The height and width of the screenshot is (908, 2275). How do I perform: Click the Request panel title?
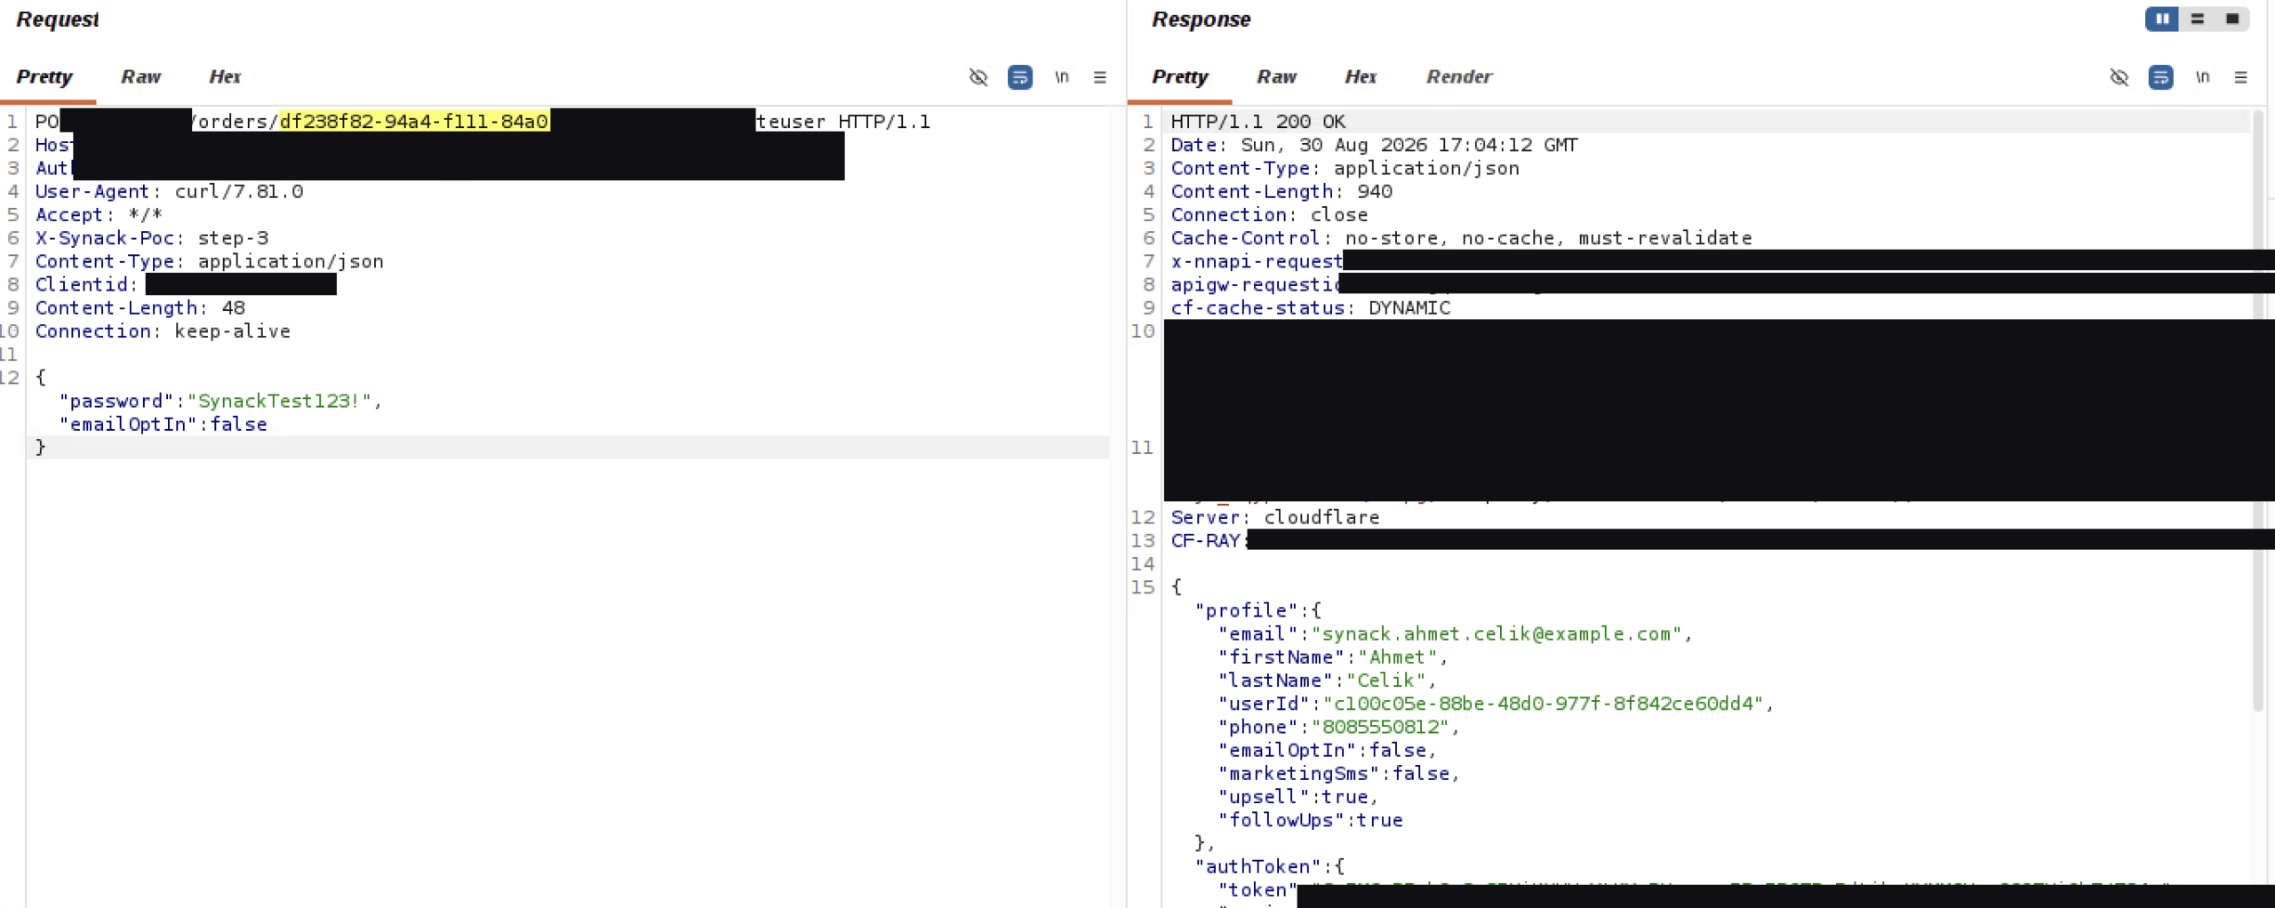57,19
